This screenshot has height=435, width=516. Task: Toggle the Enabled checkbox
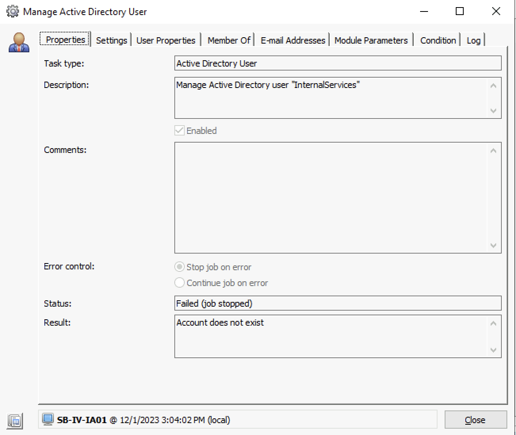tap(180, 131)
